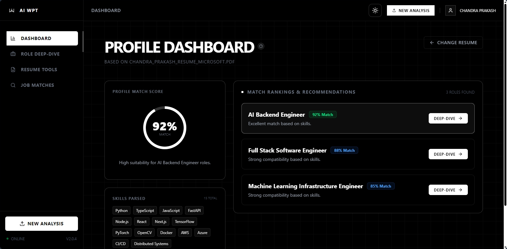Click the Change Resume button
Image resolution: width=507 pixels, height=249 pixels.
click(453, 43)
